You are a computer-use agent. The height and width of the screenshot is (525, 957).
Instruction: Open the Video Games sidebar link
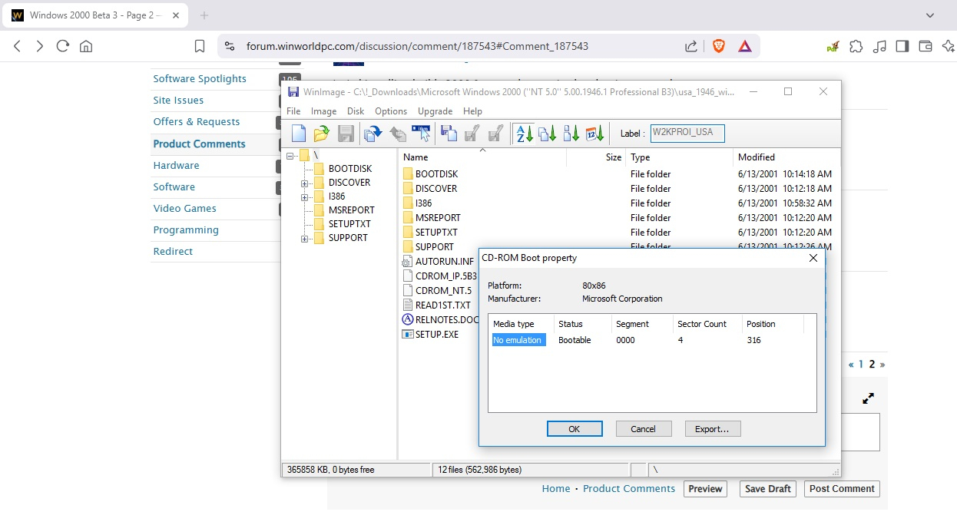(x=184, y=208)
